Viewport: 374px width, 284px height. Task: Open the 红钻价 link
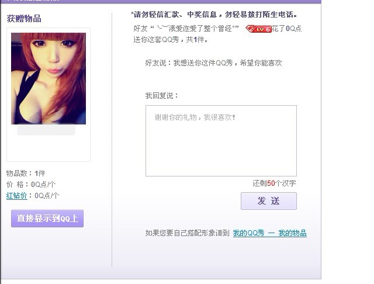tap(17, 196)
